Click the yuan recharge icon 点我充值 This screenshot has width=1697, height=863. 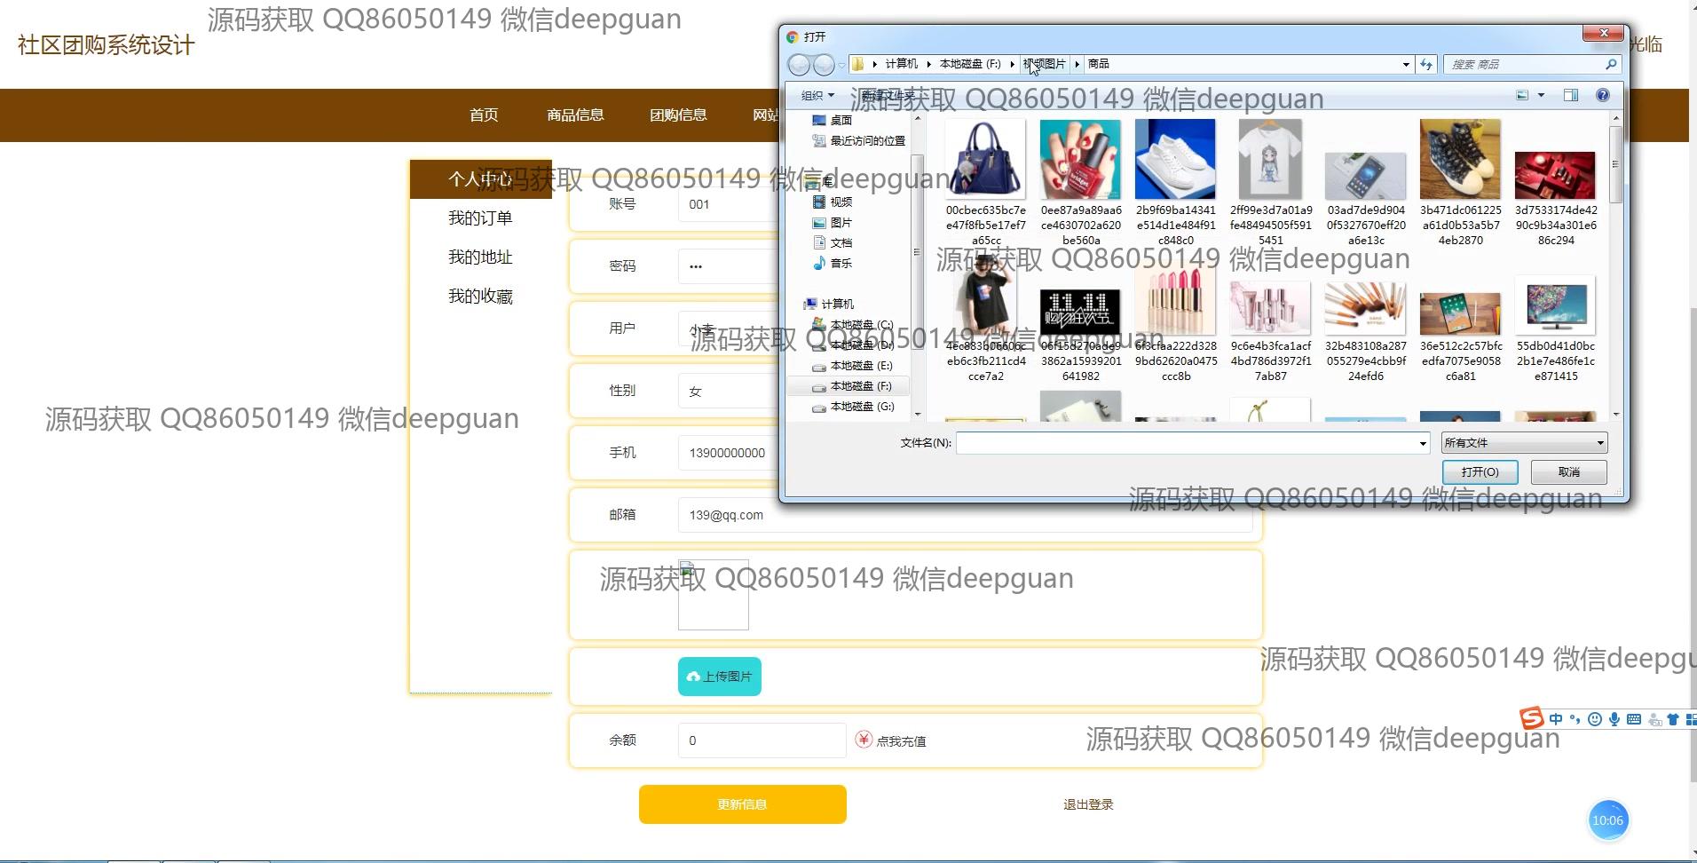coord(864,740)
